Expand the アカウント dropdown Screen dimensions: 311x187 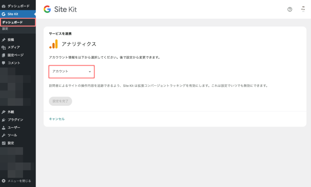click(x=72, y=72)
